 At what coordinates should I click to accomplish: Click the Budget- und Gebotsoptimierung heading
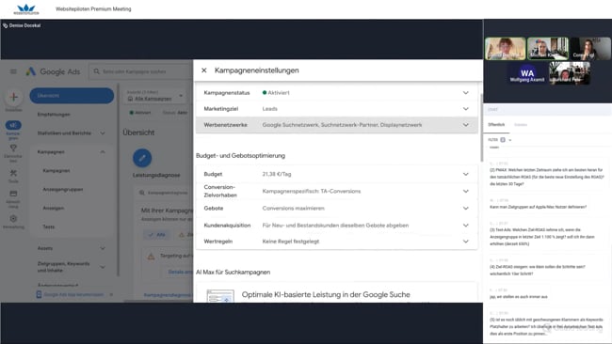[240, 155]
